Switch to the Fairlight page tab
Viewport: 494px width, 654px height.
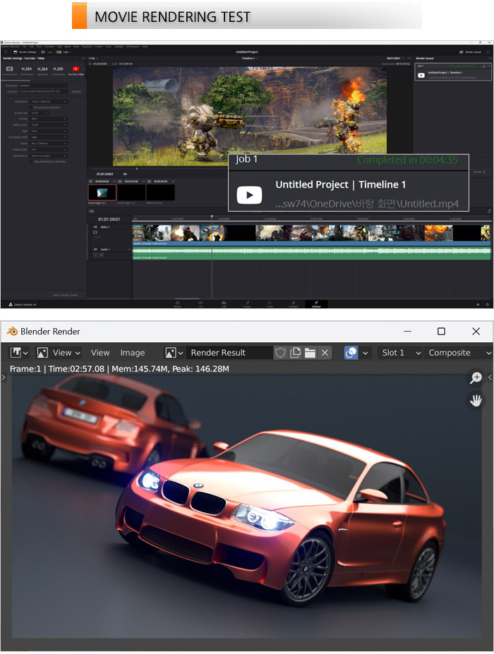pos(294,304)
